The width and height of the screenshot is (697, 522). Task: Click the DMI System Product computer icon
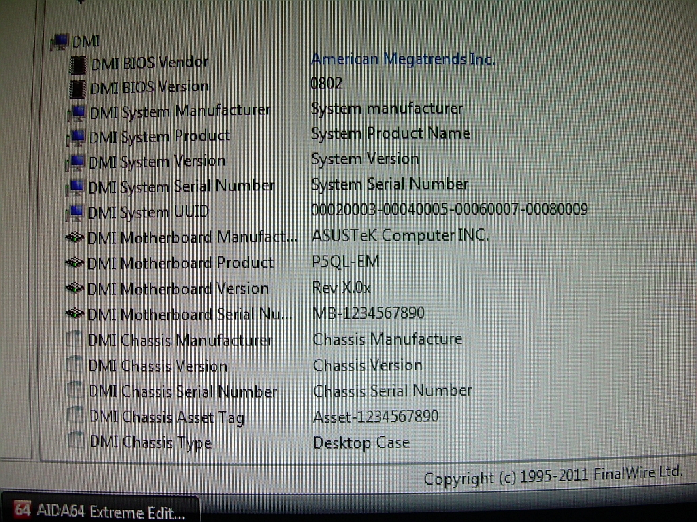point(76,137)
